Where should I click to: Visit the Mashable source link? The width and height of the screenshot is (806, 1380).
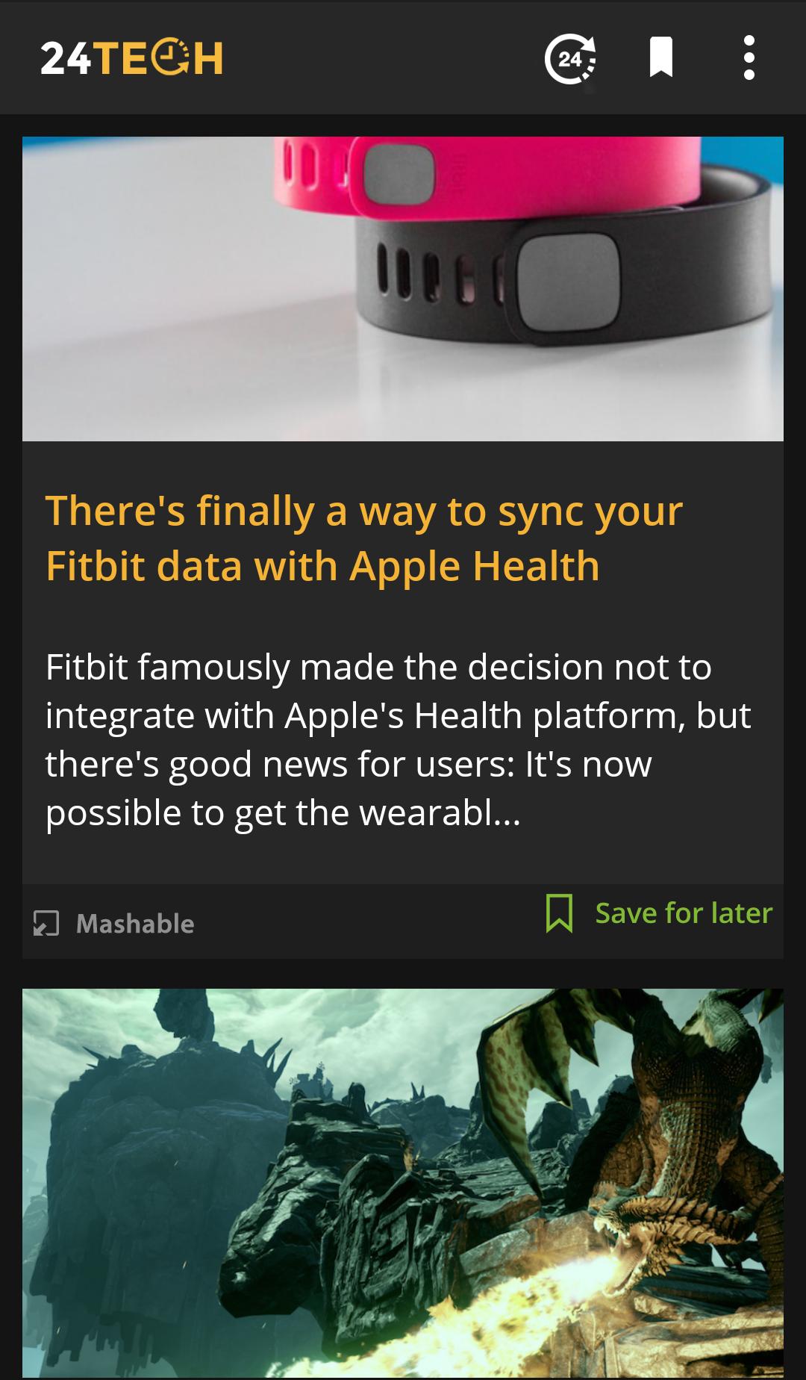pos(135,924)
